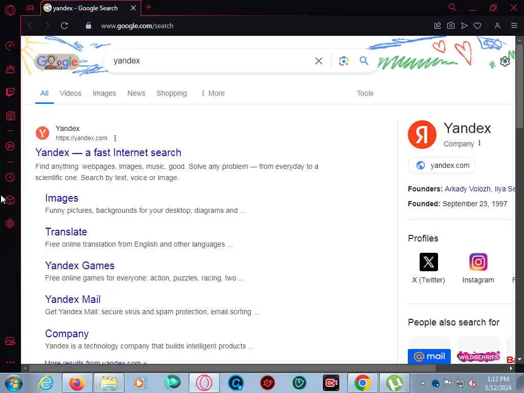Open the CPU chip icon in sidebar

pyautogui.click(x=10, y=116)
